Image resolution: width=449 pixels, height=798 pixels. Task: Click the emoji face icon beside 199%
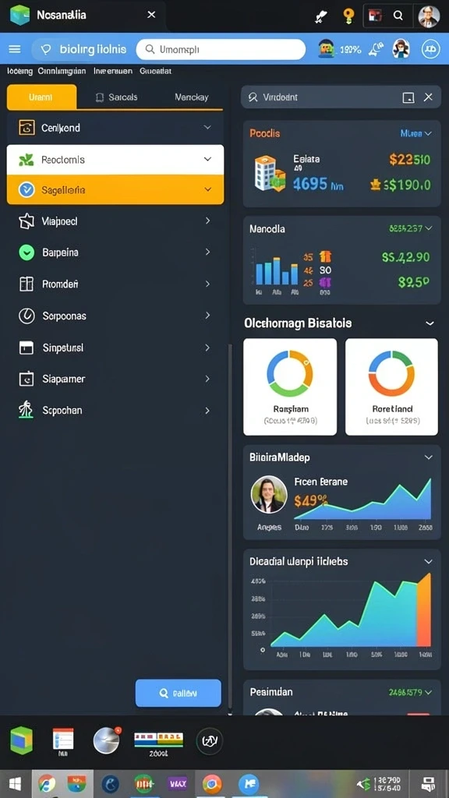point(327,49)
